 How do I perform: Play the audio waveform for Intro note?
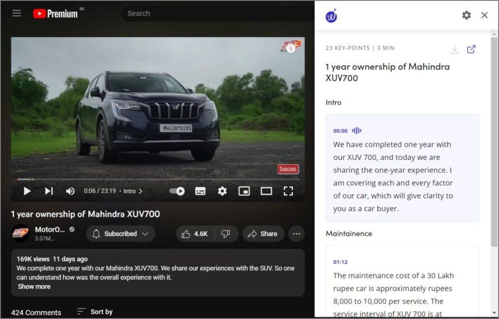356,130
